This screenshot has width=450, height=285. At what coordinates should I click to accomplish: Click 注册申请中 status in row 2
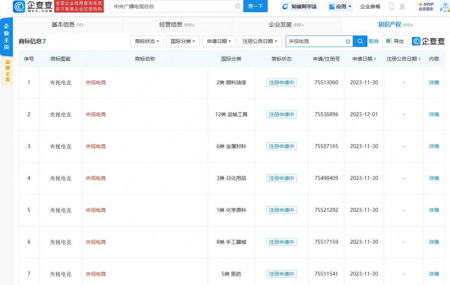(282, 114)
